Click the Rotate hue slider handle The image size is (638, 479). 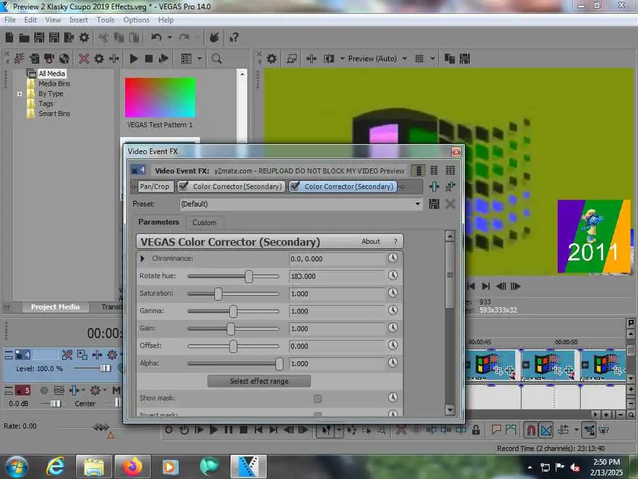(x=249, y=276)
